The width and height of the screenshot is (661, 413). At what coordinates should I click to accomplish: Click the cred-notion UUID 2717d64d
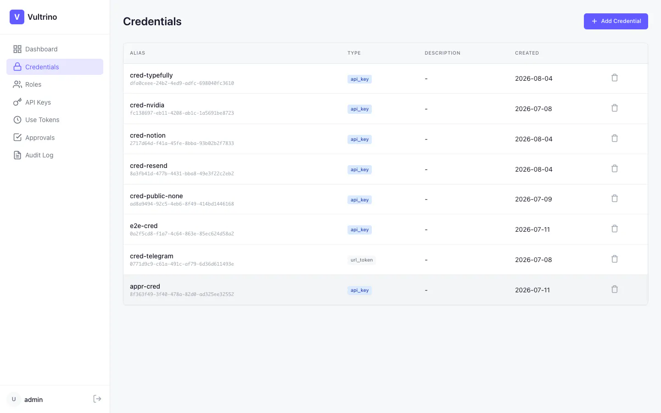[182, 144]
